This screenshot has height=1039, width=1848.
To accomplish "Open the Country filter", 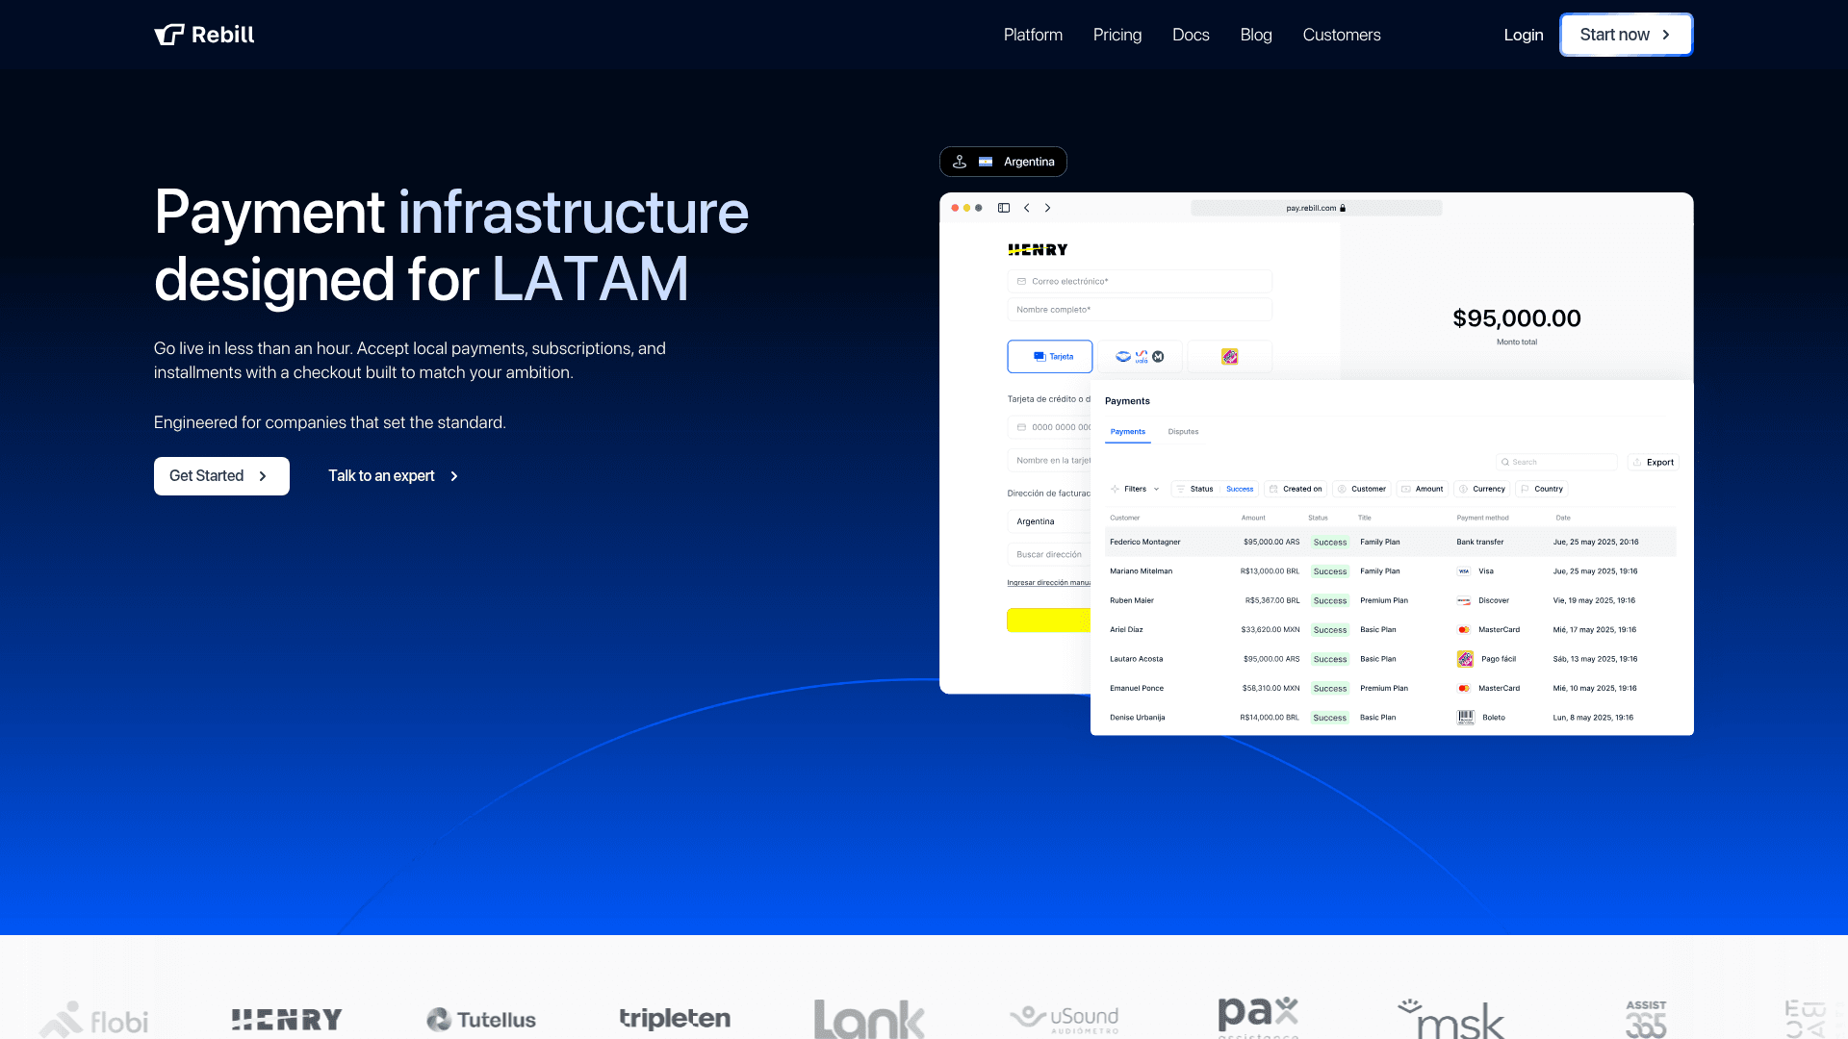I will [x=1542, y=489].
